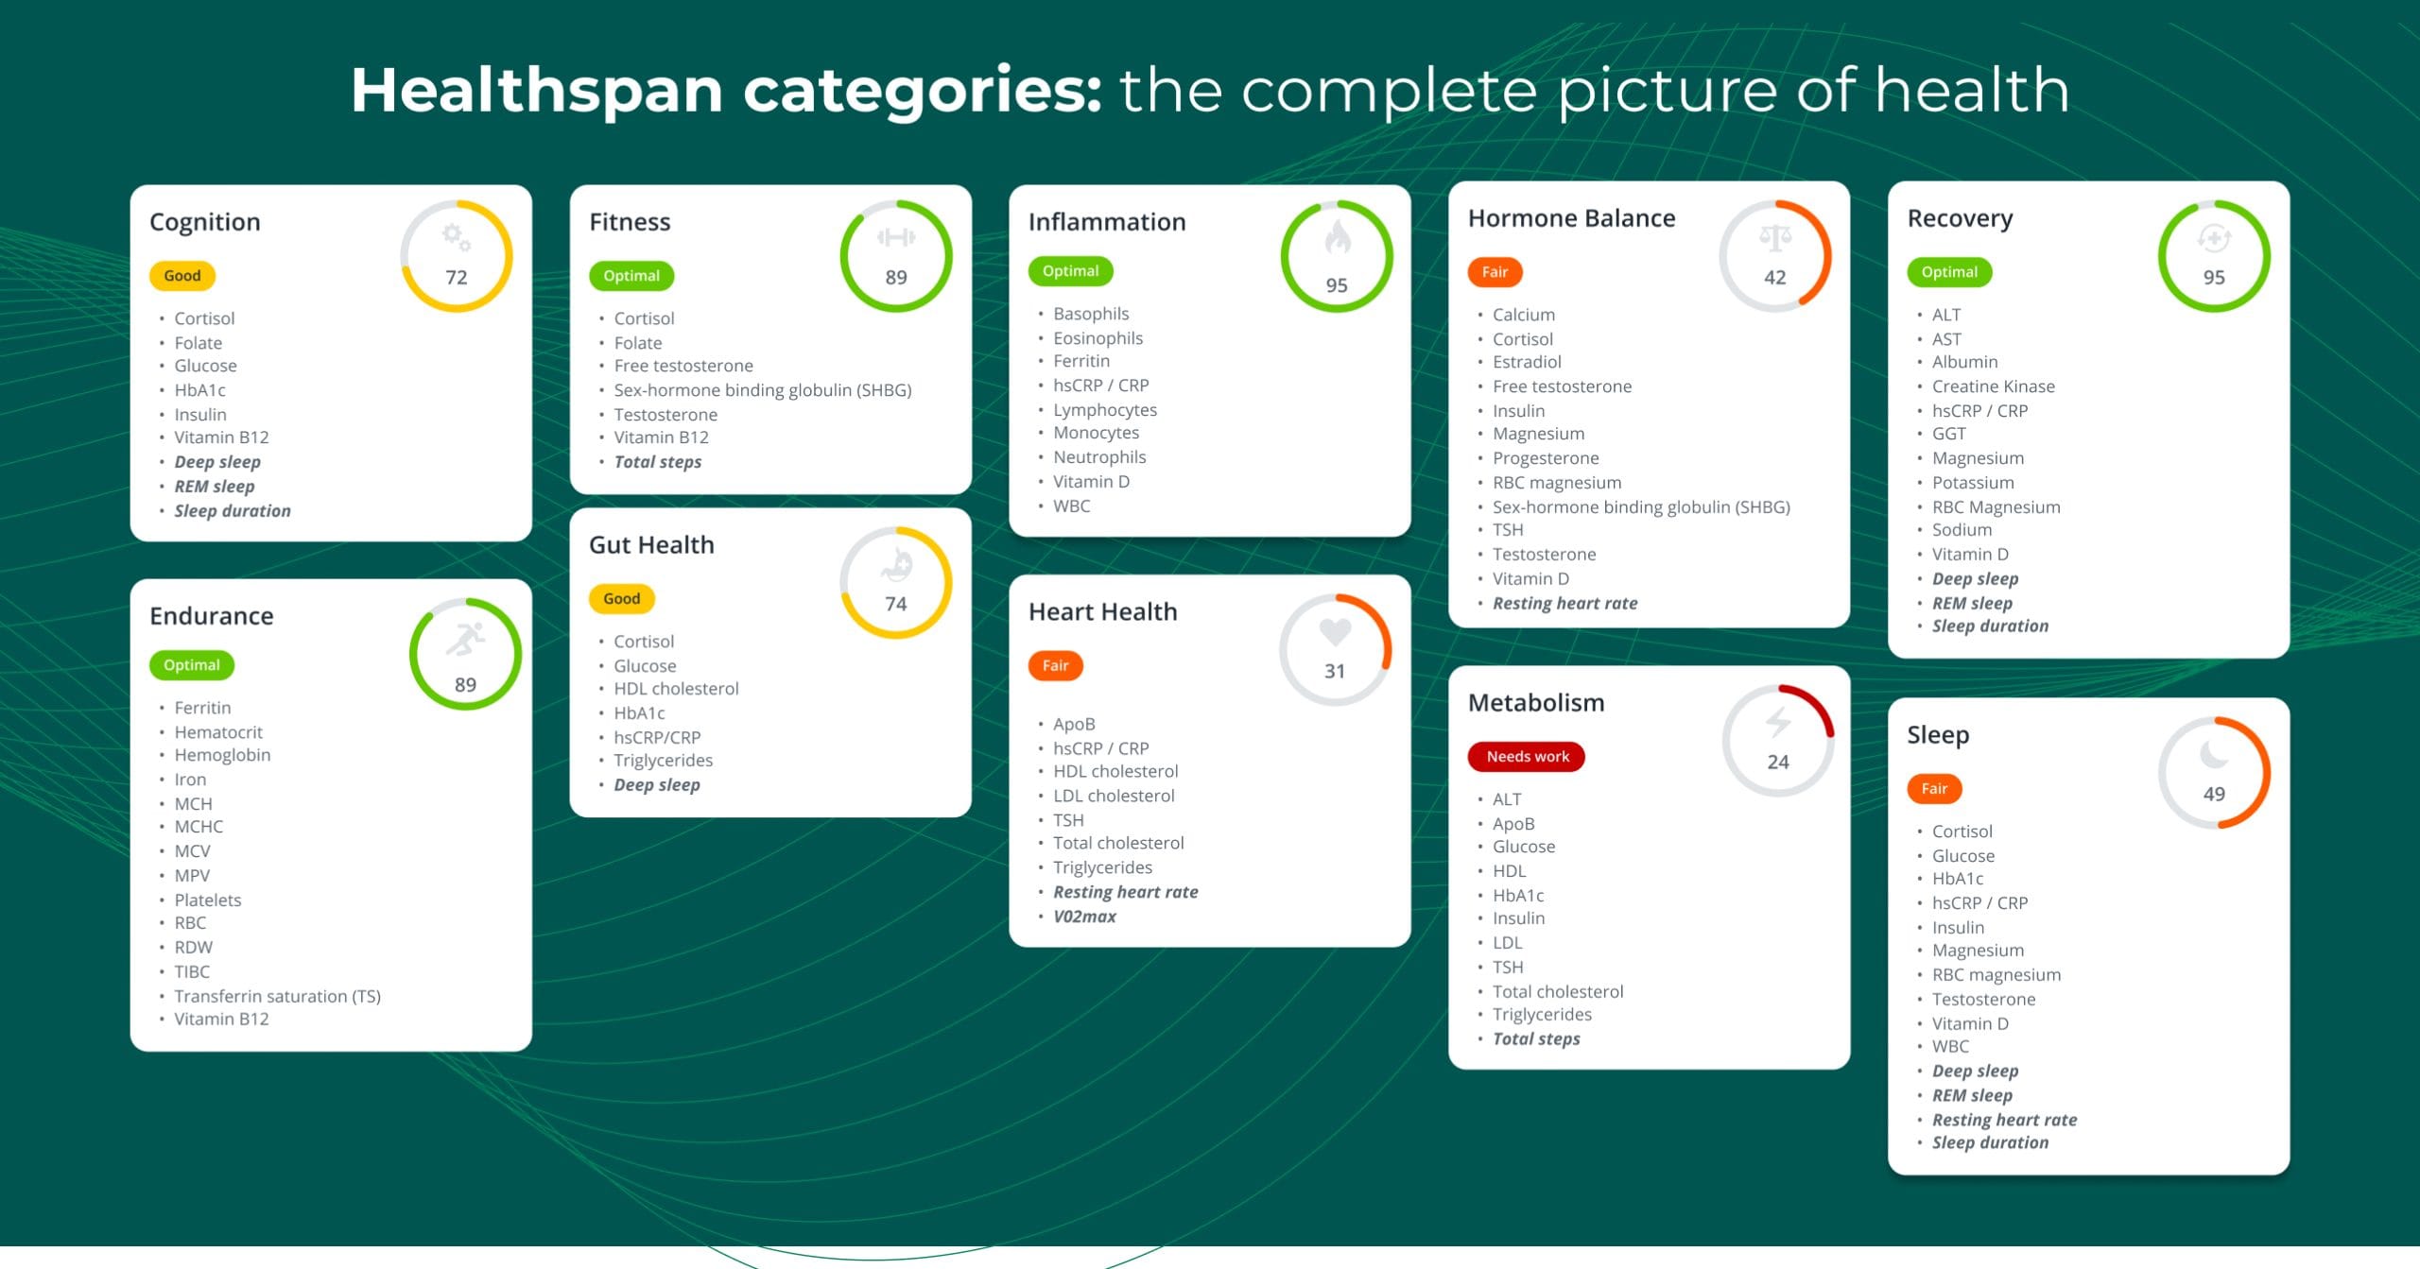Click the lightning bolt icon for Metabolism

1778,723
